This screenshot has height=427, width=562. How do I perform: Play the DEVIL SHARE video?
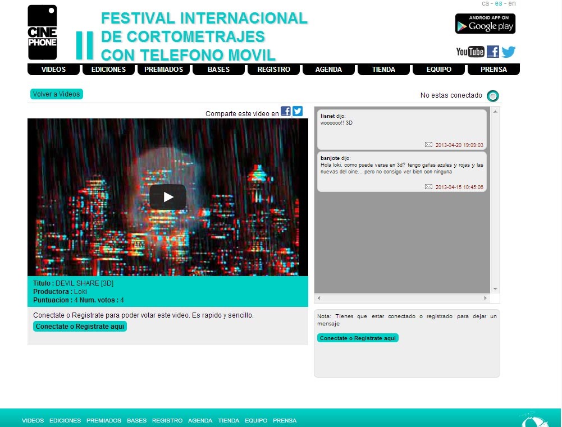click(x=168, y=197)
